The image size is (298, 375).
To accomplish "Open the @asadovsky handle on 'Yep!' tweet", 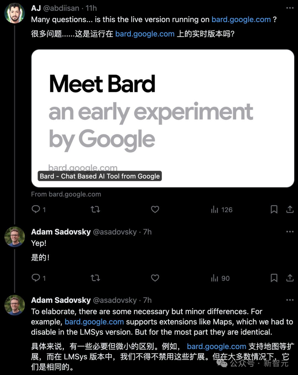I will point(115,232).
